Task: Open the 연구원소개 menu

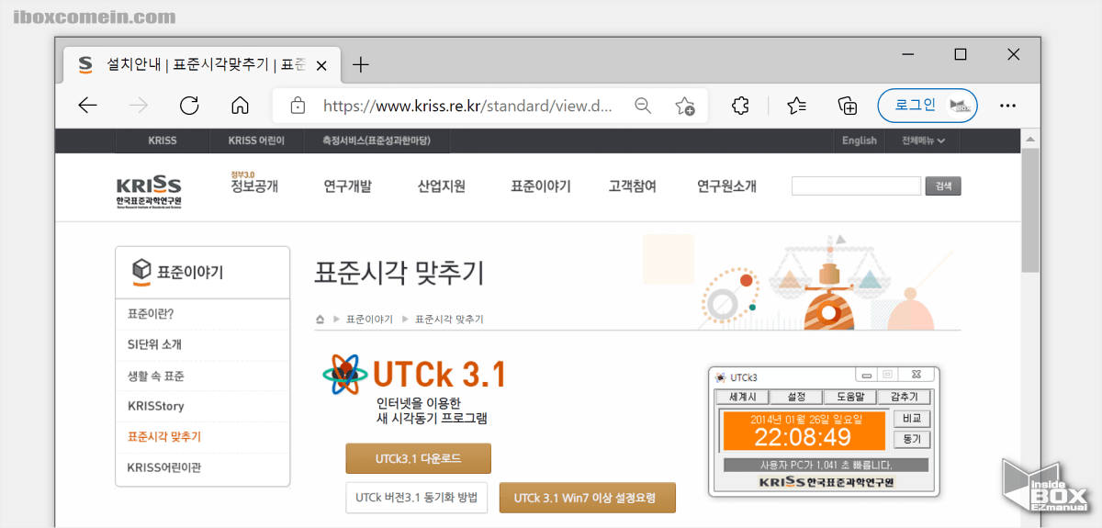Action: point(726,186)
